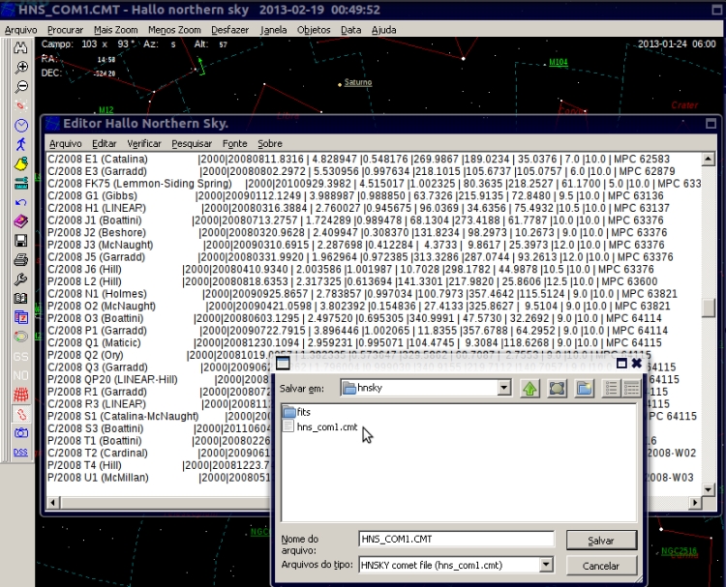
Task: Open main window Arquivo menu
Action: pyautogui.click(x=21, y=30)
